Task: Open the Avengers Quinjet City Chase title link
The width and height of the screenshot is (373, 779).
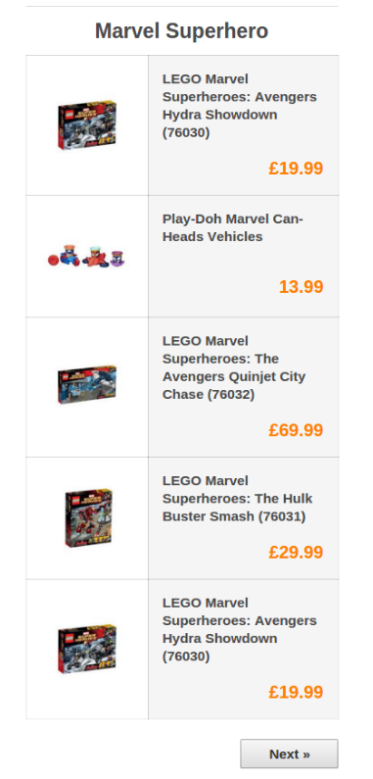Action: click(x=234, y=367)
